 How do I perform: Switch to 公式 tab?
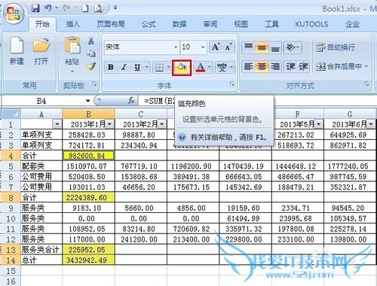(149, 24)
